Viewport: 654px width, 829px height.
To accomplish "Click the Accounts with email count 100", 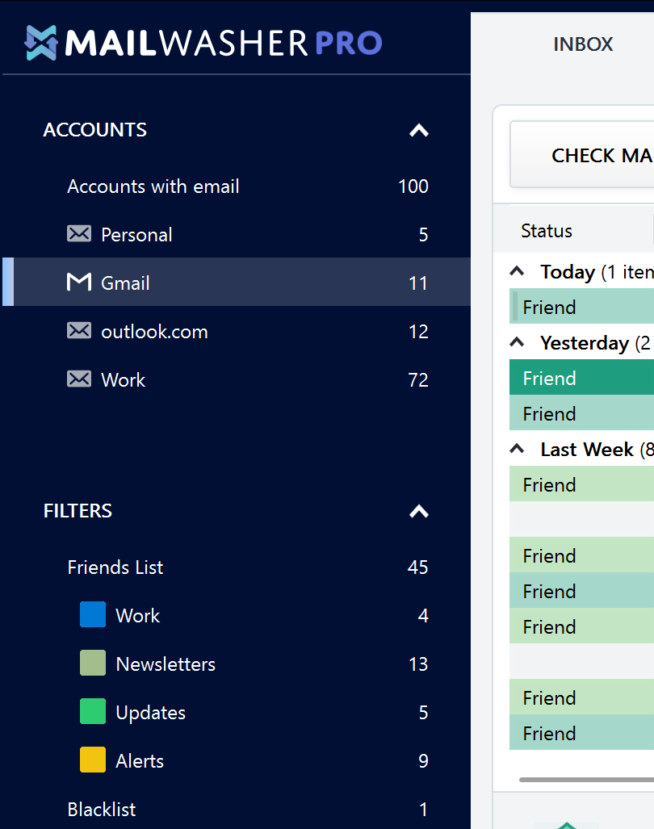I will [x=413, y=186].
